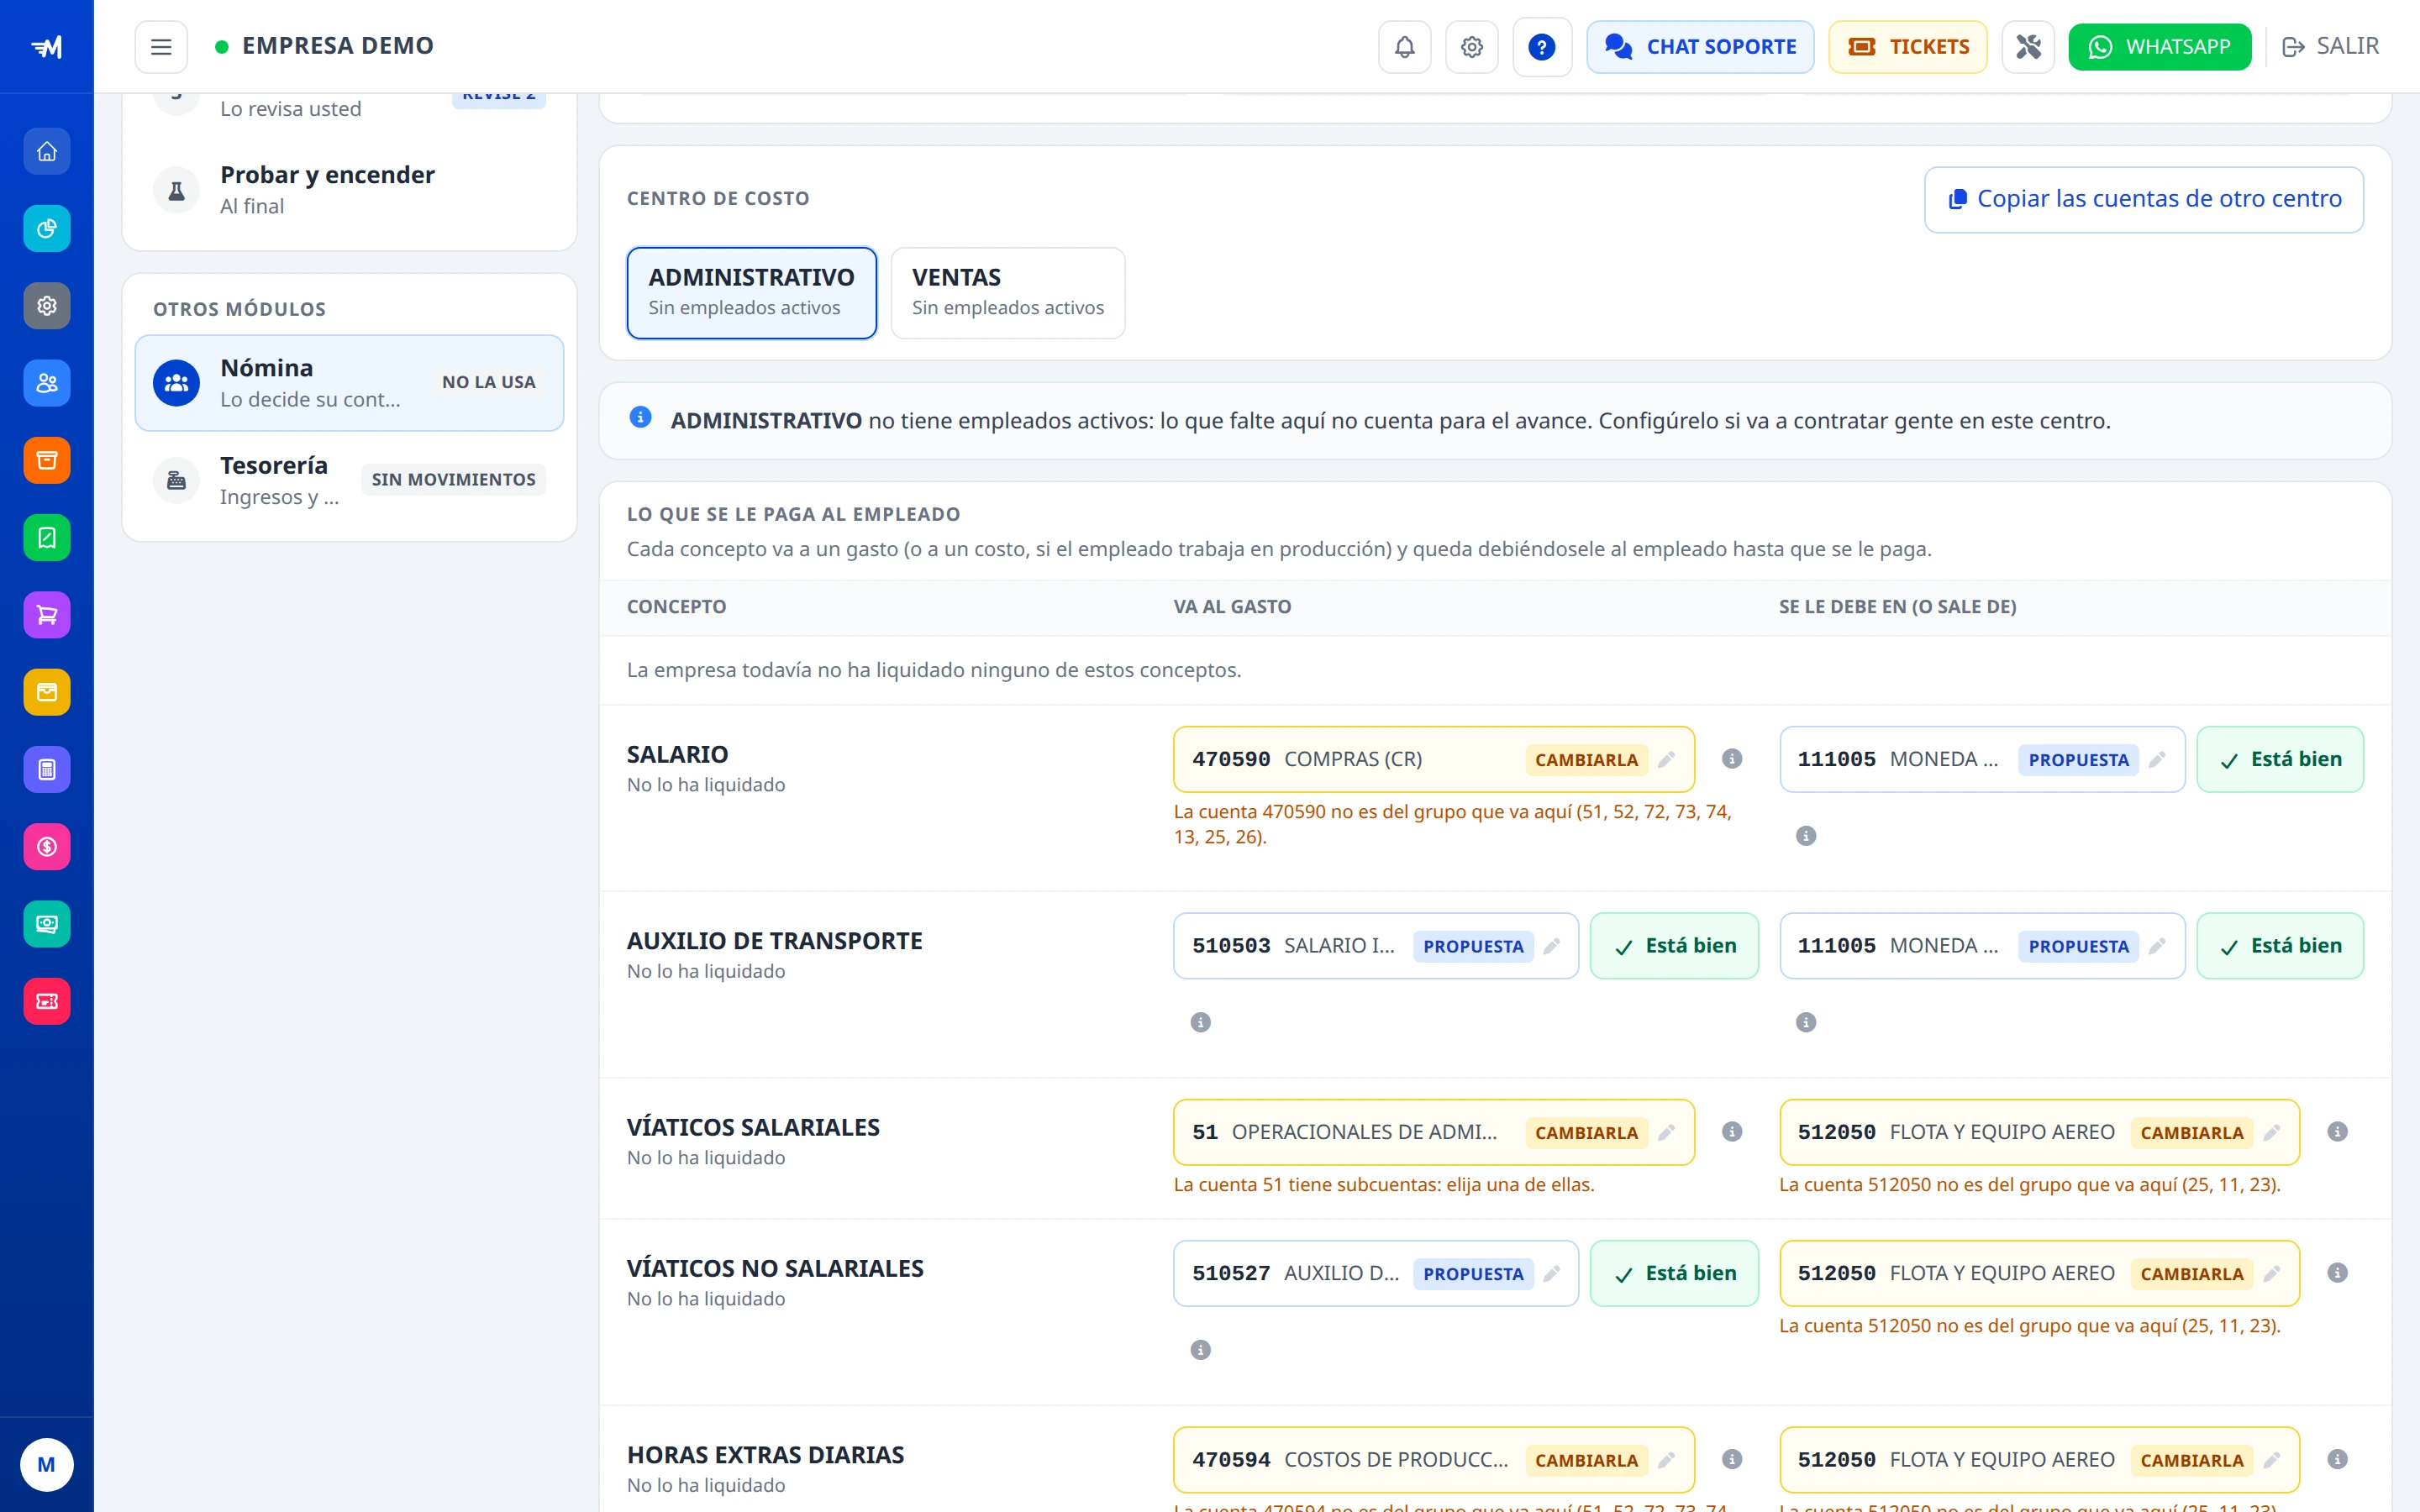
Task: Open the hamburger menu in the header
Action: pos(161,47)
